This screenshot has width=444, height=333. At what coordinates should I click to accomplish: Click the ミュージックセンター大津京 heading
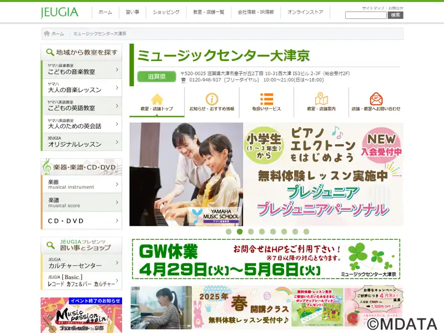(224, 56)
